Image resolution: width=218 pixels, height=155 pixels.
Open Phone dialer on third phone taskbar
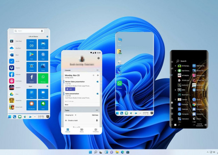click(121, 113)
